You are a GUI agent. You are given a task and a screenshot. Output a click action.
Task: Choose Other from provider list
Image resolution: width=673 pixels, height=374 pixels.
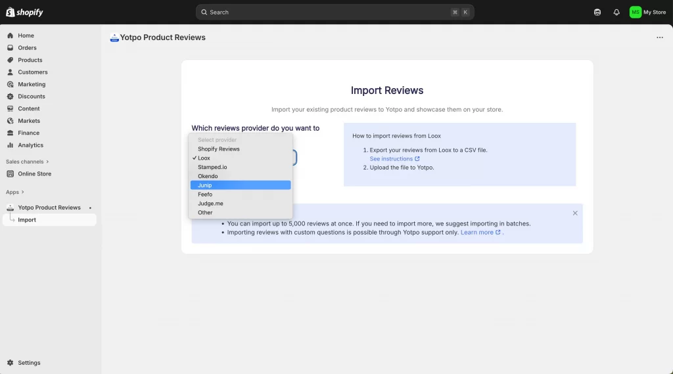click(241, 212)
